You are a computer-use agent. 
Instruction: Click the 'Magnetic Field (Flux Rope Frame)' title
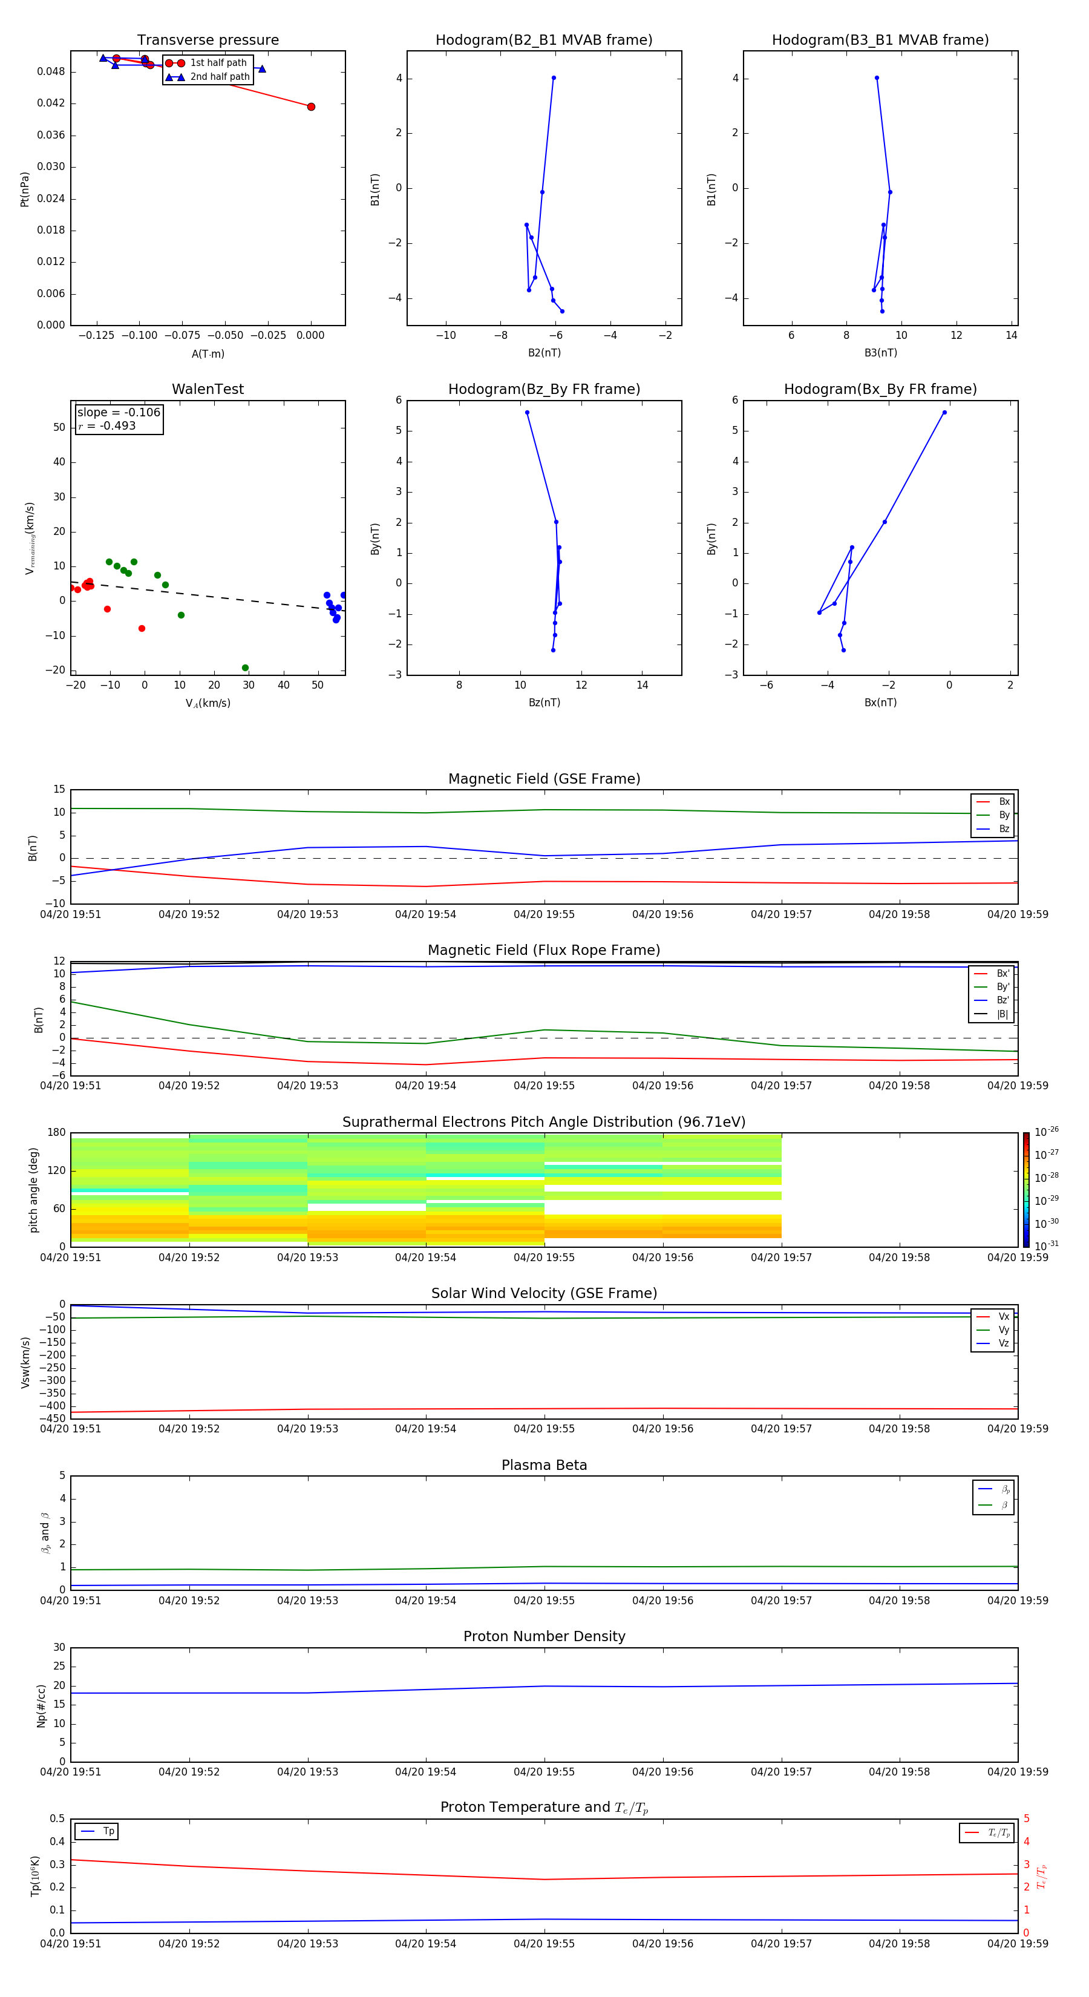(544, 951)
